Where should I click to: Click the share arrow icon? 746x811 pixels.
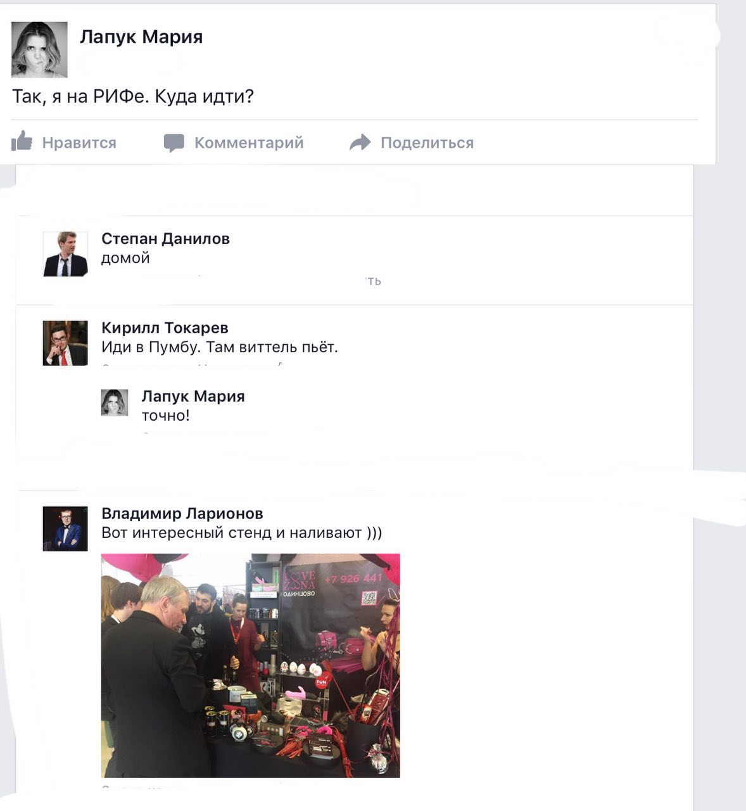[x=360, y=143]
